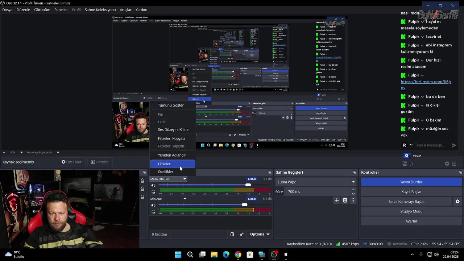Open Paneller menu

tap(61, 10)
